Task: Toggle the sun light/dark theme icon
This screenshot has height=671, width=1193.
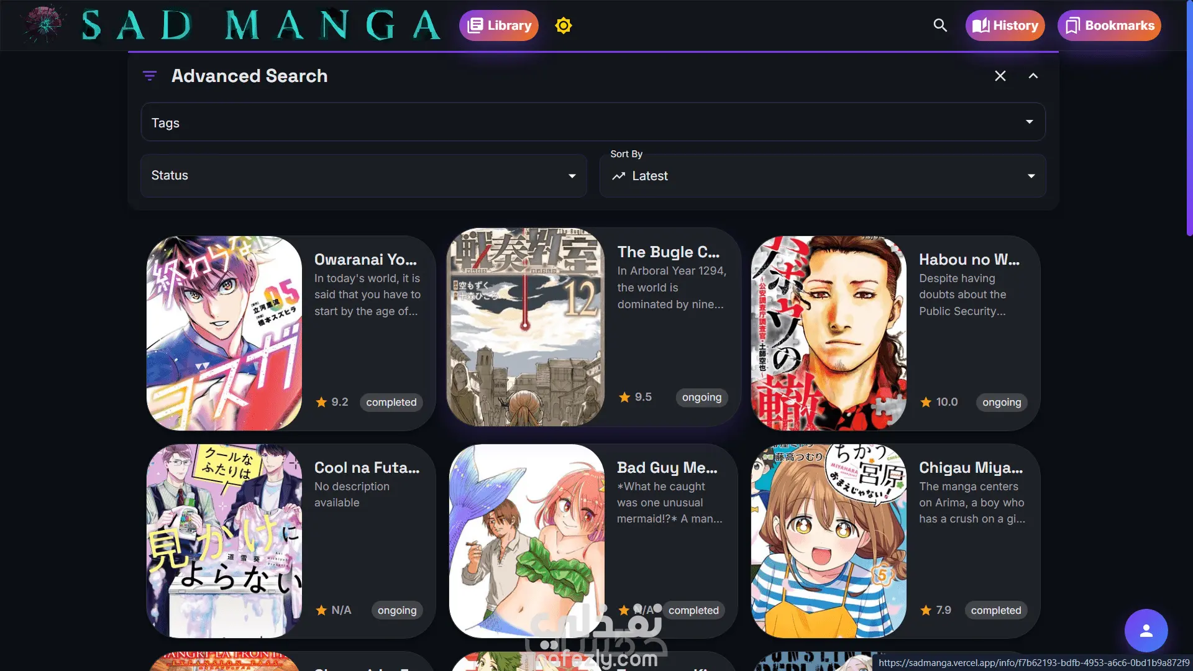Action: tap(563, 25)
